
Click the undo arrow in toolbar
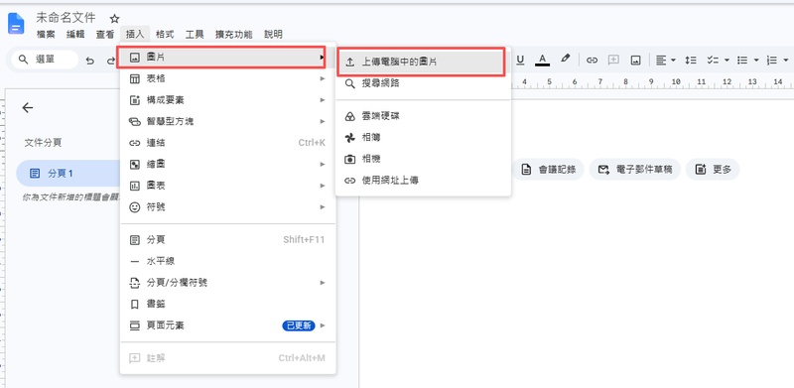click(x=89, y=61)
